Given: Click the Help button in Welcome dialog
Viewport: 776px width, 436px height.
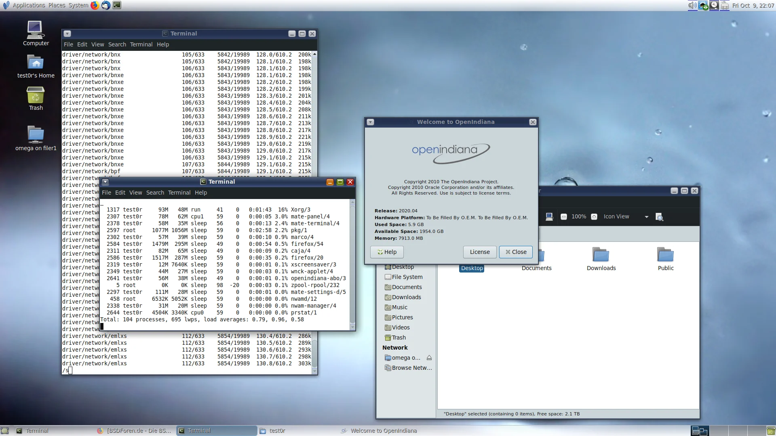Looking at the screenshot, I should coord(387,252).
